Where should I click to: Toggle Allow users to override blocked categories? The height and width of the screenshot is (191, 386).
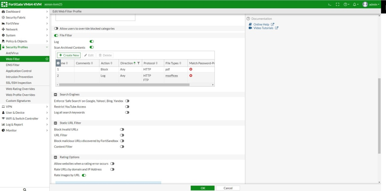[x=56, y=29]
